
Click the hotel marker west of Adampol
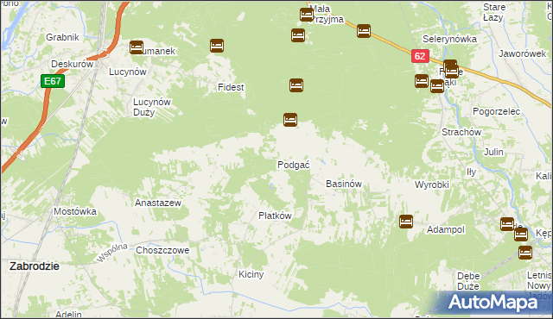tap(406, 222)
